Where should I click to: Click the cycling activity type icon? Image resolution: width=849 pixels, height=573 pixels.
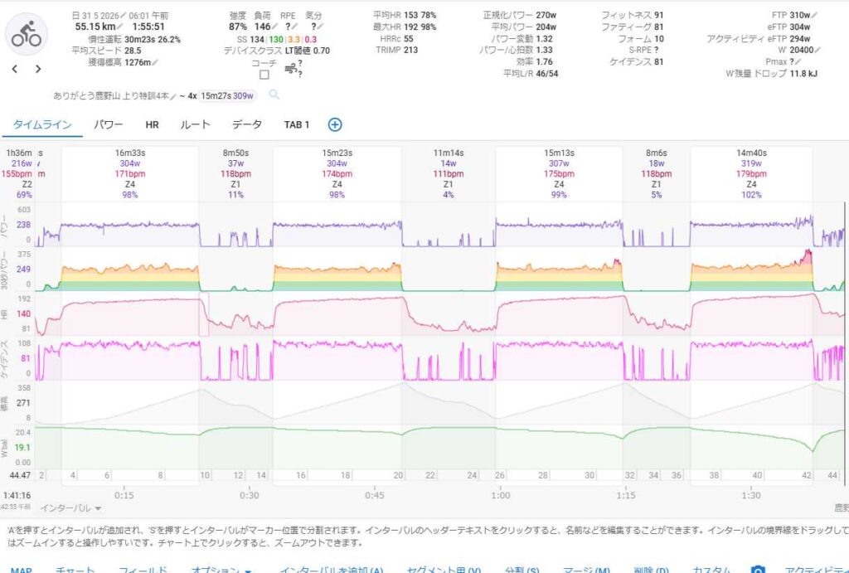pos(26,34)
